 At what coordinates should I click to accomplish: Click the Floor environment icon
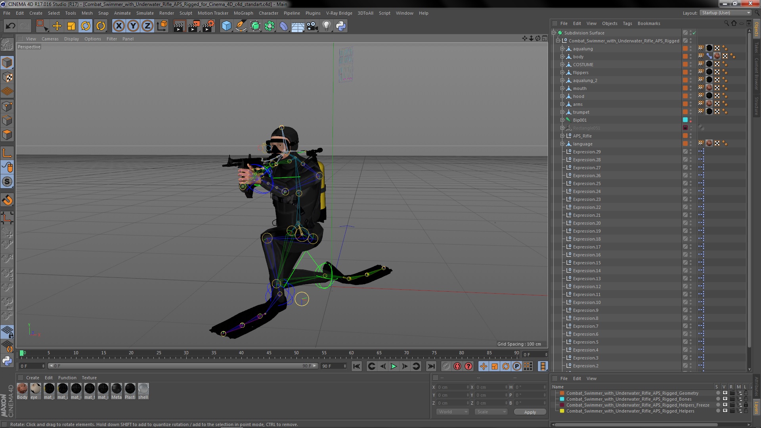point(298,26)
